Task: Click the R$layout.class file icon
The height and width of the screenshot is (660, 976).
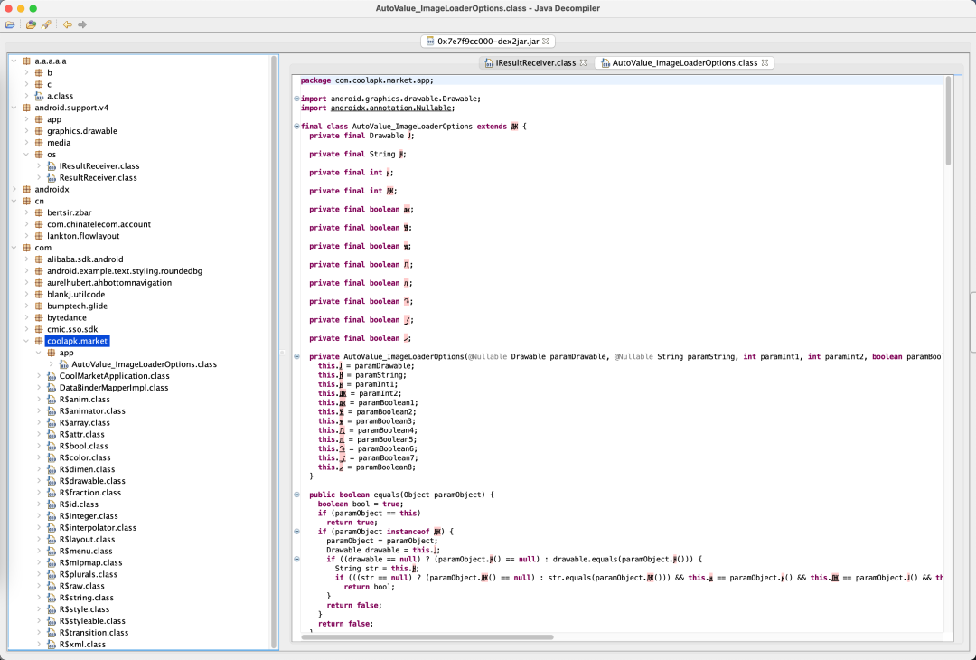Action: click(51, 539)
